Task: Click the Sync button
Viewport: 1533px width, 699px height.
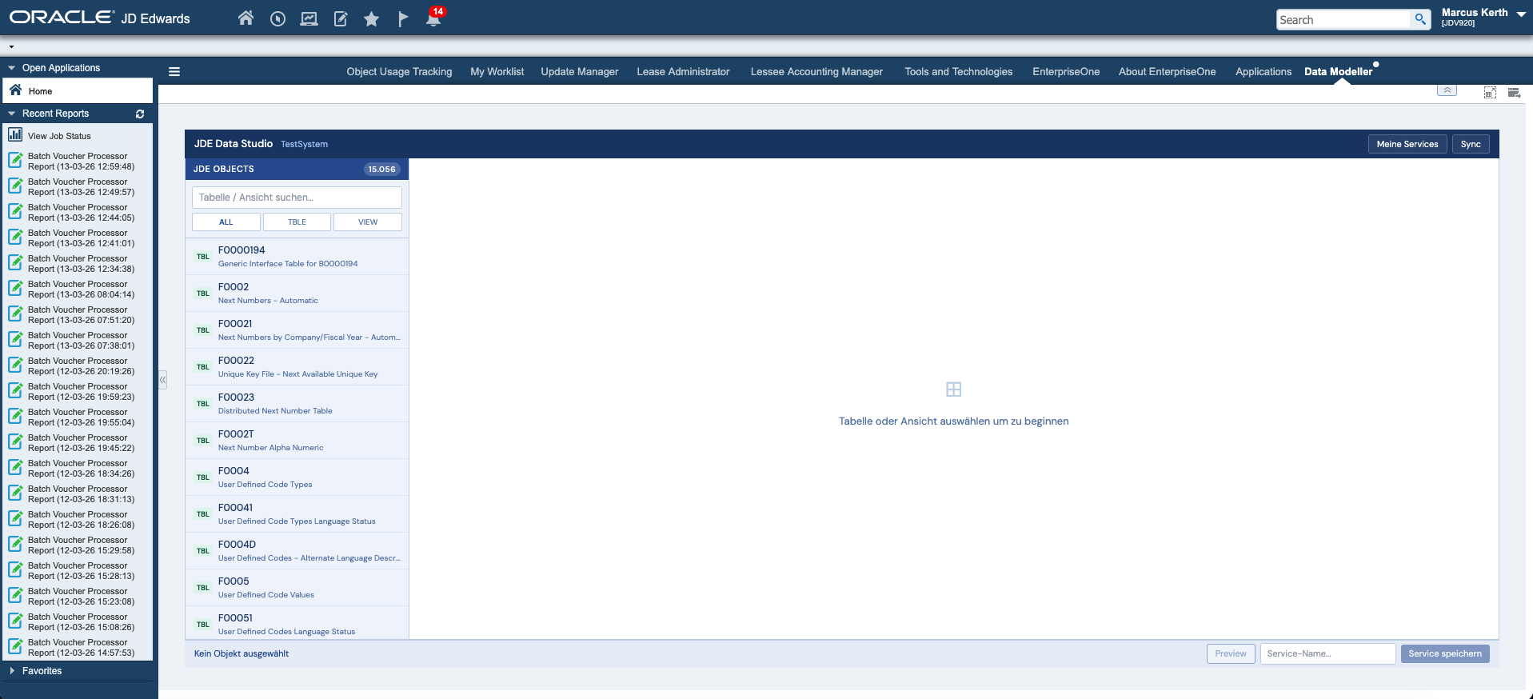Action: [x=1471, y=144]
